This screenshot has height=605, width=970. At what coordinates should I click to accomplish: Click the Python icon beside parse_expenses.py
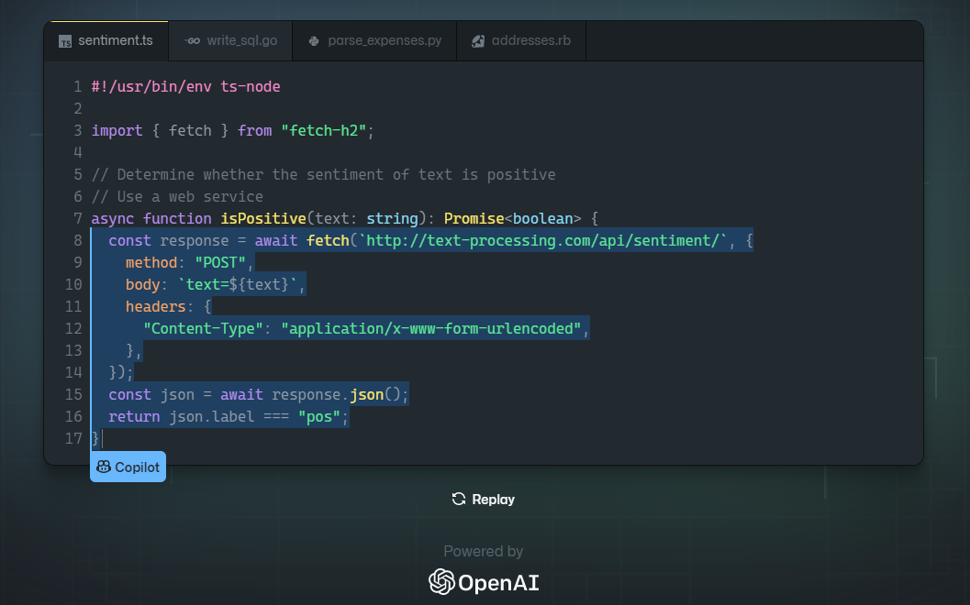coord(314,41)
